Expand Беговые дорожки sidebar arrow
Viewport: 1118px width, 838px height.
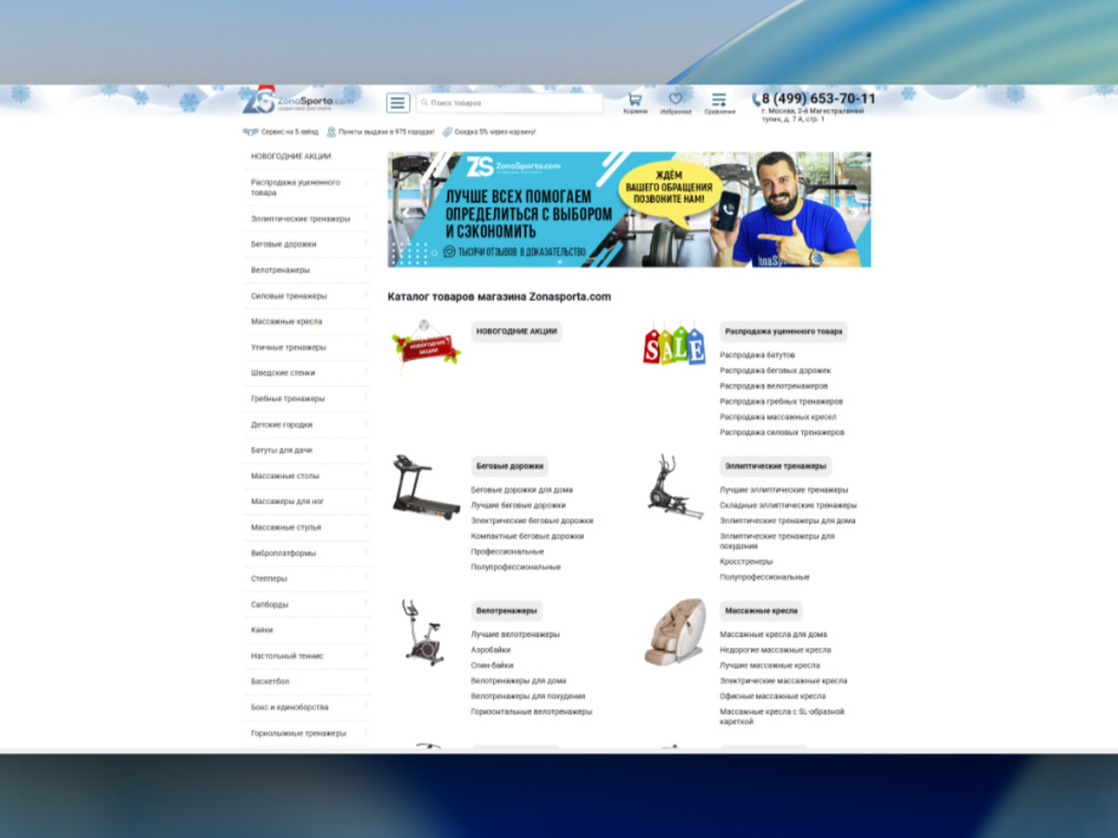[x=365, y=244]
